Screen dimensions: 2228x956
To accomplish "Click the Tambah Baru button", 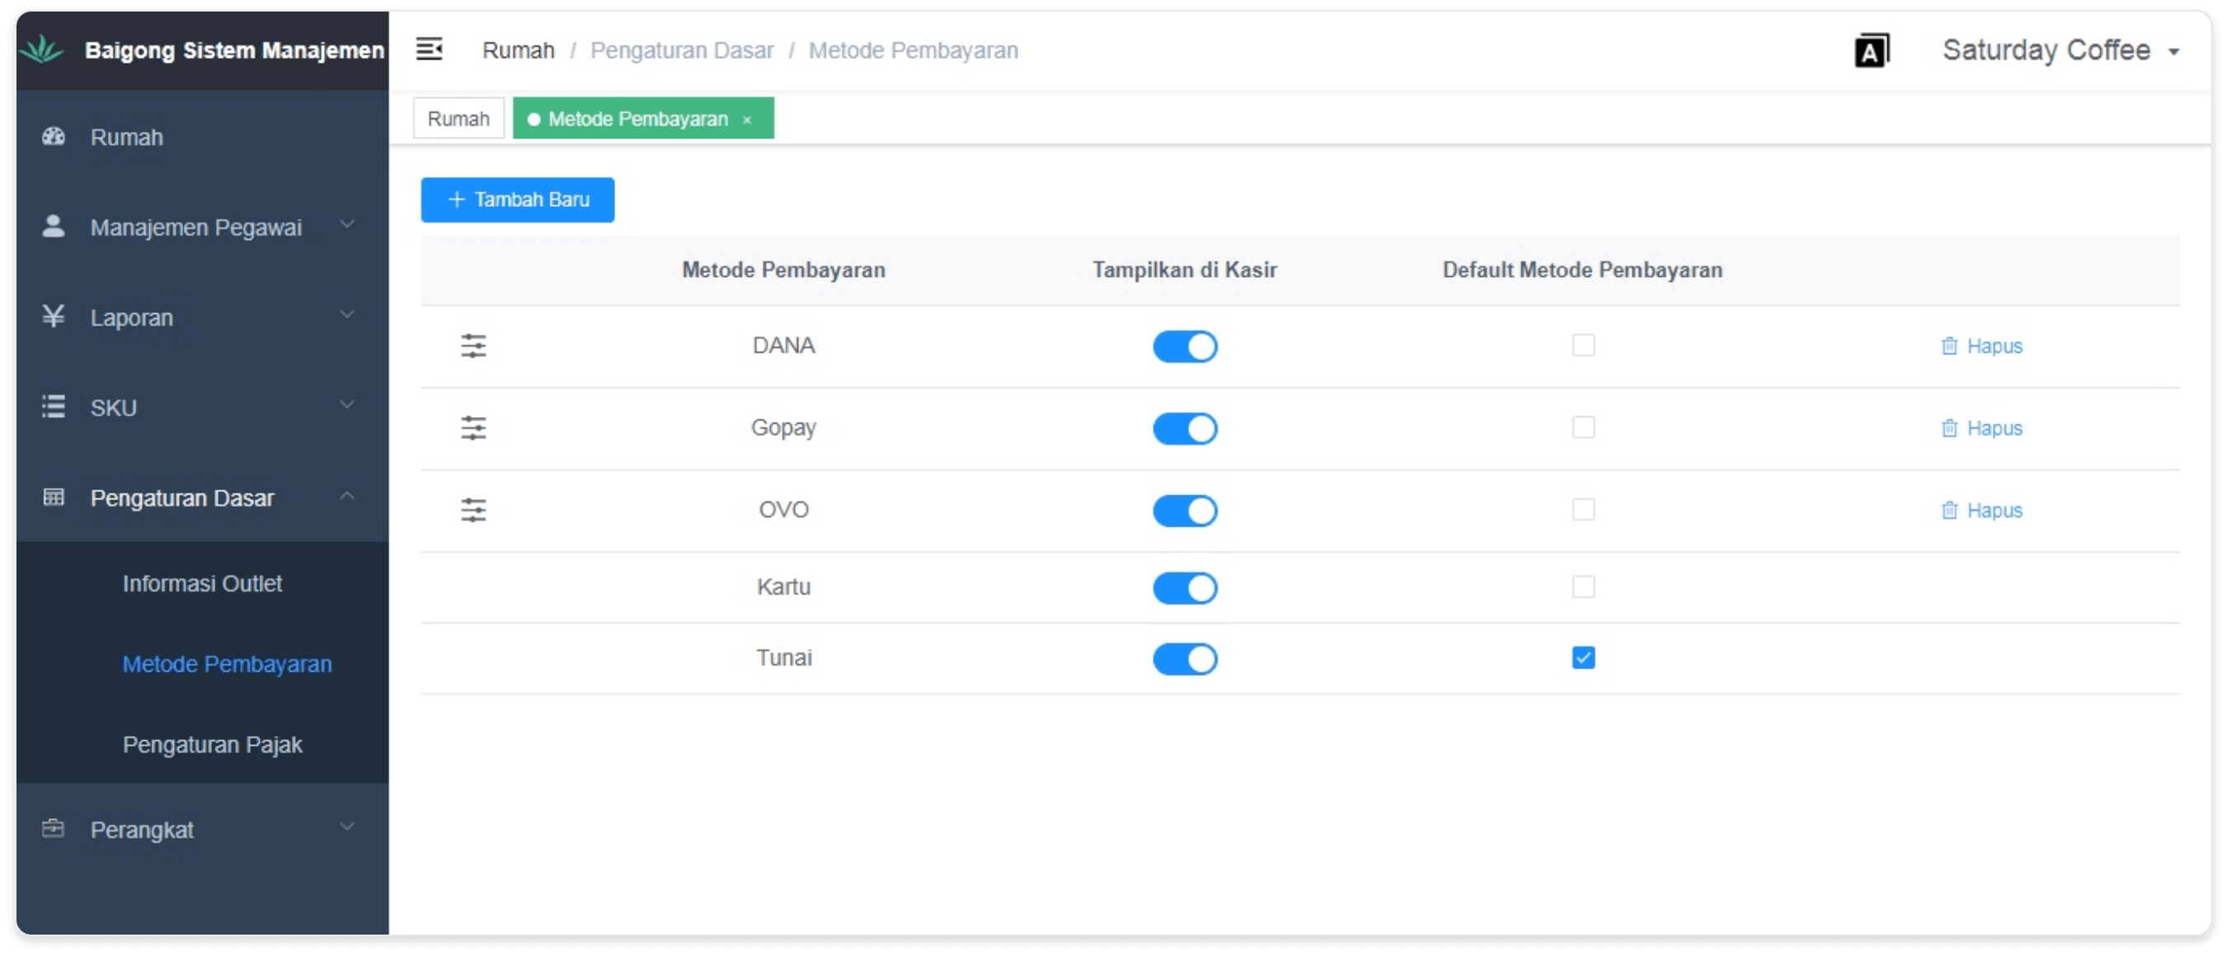I will pos(517,199).
